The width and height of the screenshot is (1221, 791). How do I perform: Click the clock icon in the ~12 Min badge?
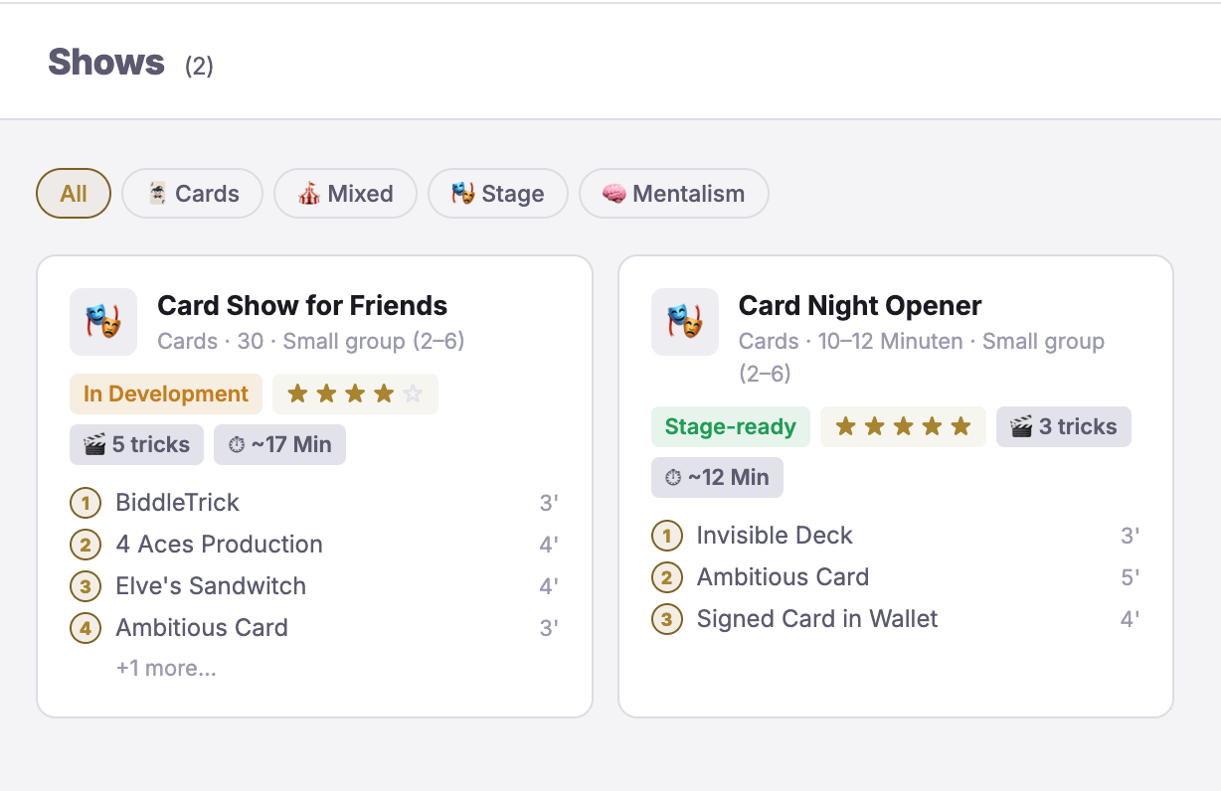tap(673, 478)
